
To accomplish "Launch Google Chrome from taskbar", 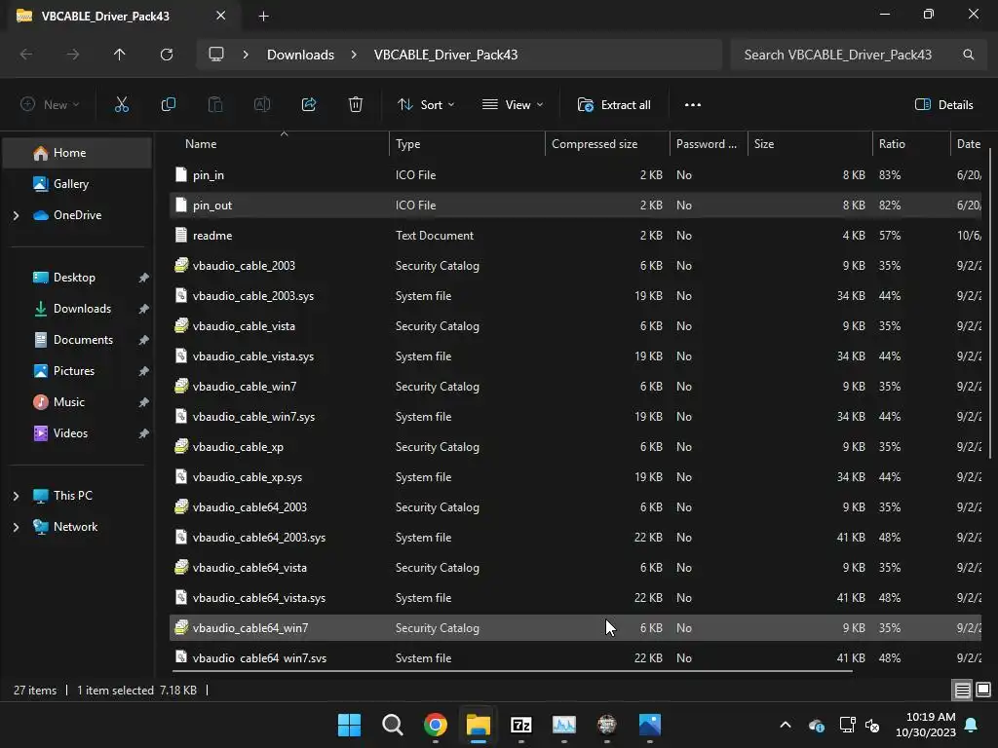I will [x=436, y=725].
